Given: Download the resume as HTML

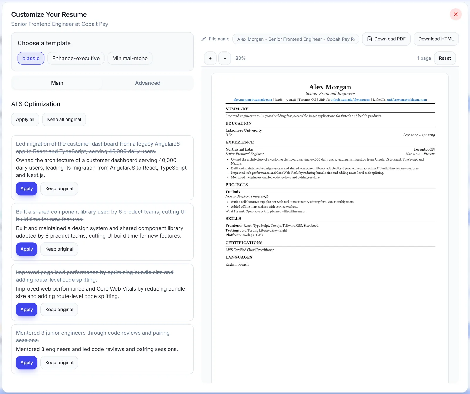Looking at the screenshot, I should pyautogui.click(x=436, y=39).
